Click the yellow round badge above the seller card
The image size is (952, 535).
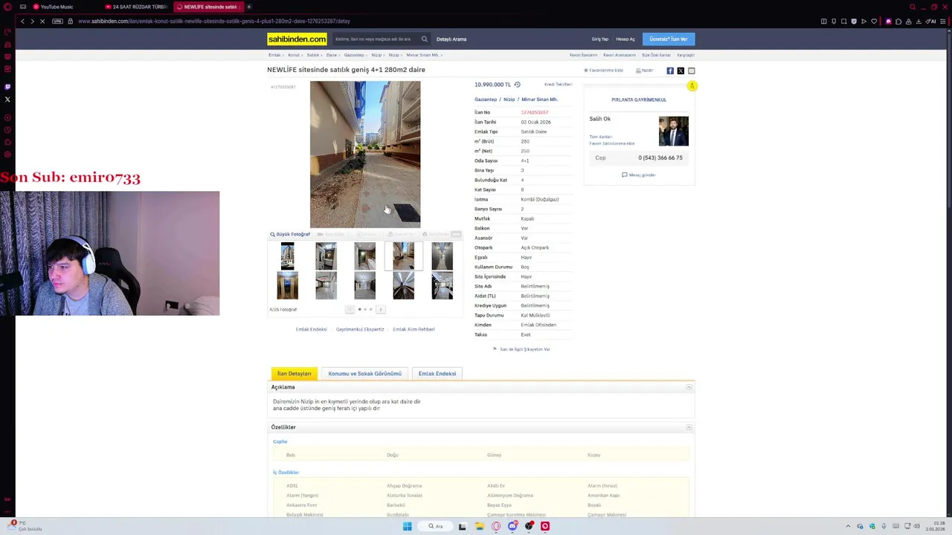(692, 86)
